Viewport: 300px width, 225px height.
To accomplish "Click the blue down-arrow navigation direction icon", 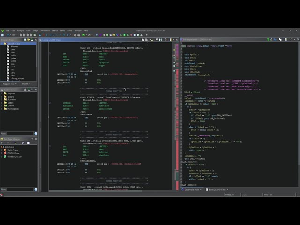I will 40,35.
